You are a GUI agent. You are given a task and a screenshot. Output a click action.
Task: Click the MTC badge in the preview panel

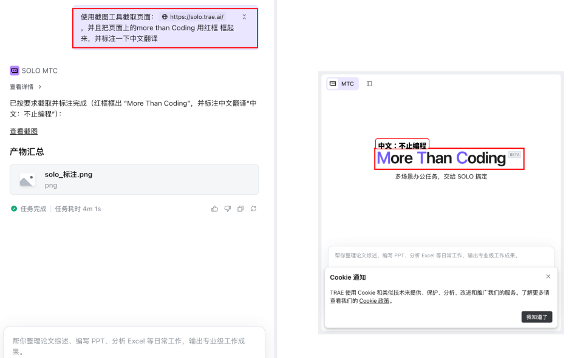(x=342, y=84)
